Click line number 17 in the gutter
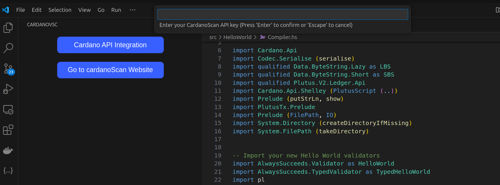This screenshot has width=500, height=185. click(x=218, y=139)
